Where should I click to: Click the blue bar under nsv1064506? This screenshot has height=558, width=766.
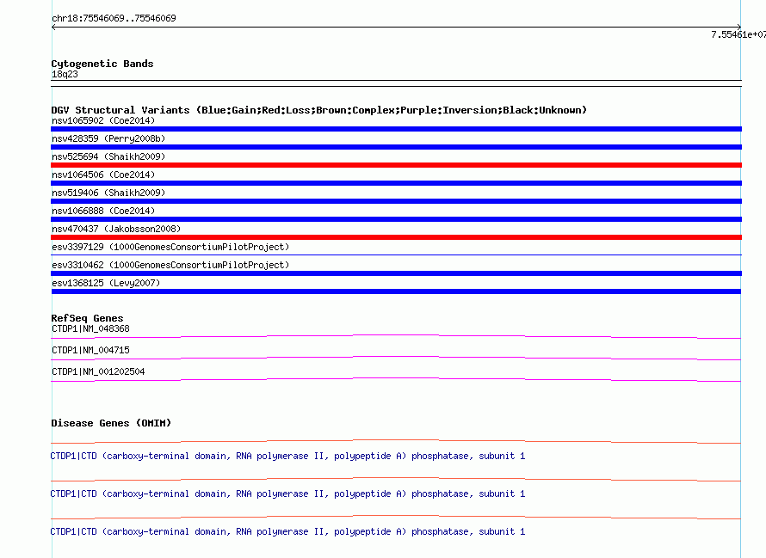[396, 183]
